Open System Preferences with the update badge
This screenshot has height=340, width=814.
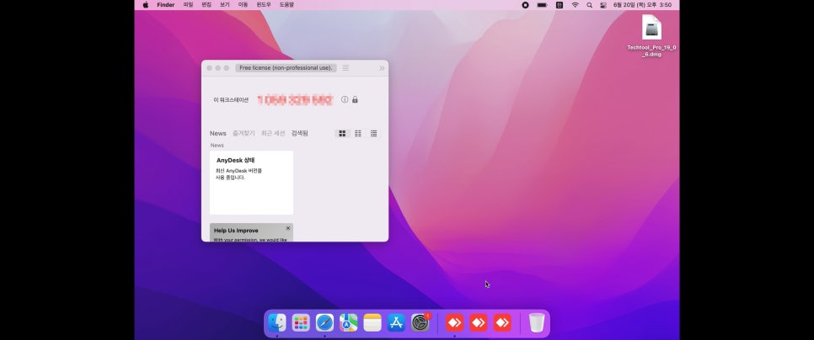tap(420, 323)
